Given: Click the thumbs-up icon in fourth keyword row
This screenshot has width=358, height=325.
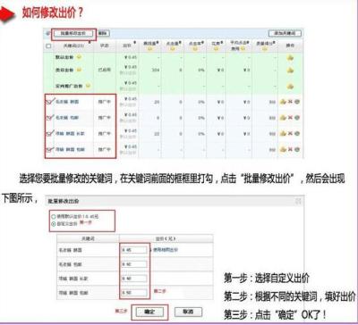Looking at the screenshot, I should coord(283,149).
